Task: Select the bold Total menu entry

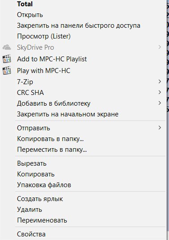Action: (x=25, y=4)
